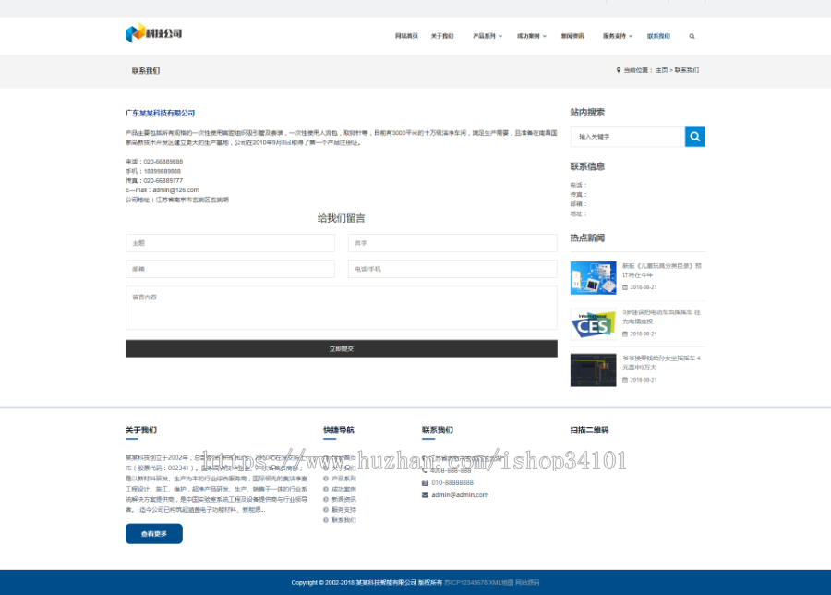Screen dimensions: 831x595
Task: Click the location pin icon in the breadcrumb
Action: tap(619, 68)
